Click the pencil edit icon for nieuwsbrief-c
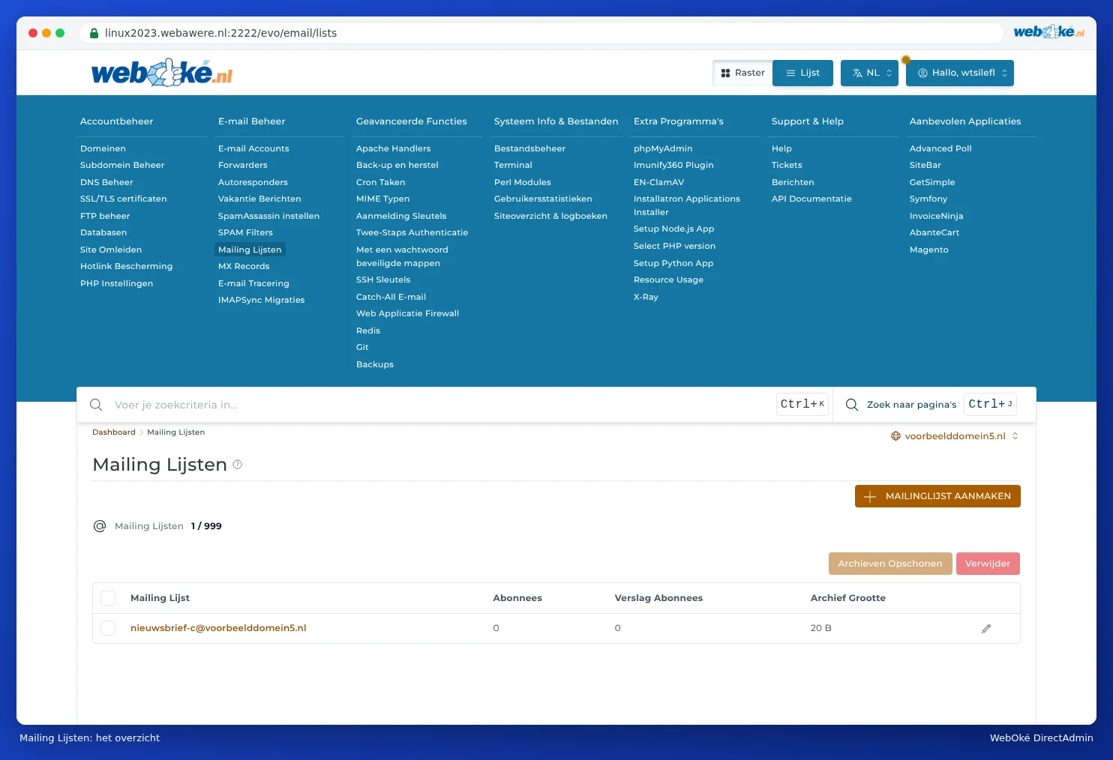 pyautogui.click(x=986, y=629)
